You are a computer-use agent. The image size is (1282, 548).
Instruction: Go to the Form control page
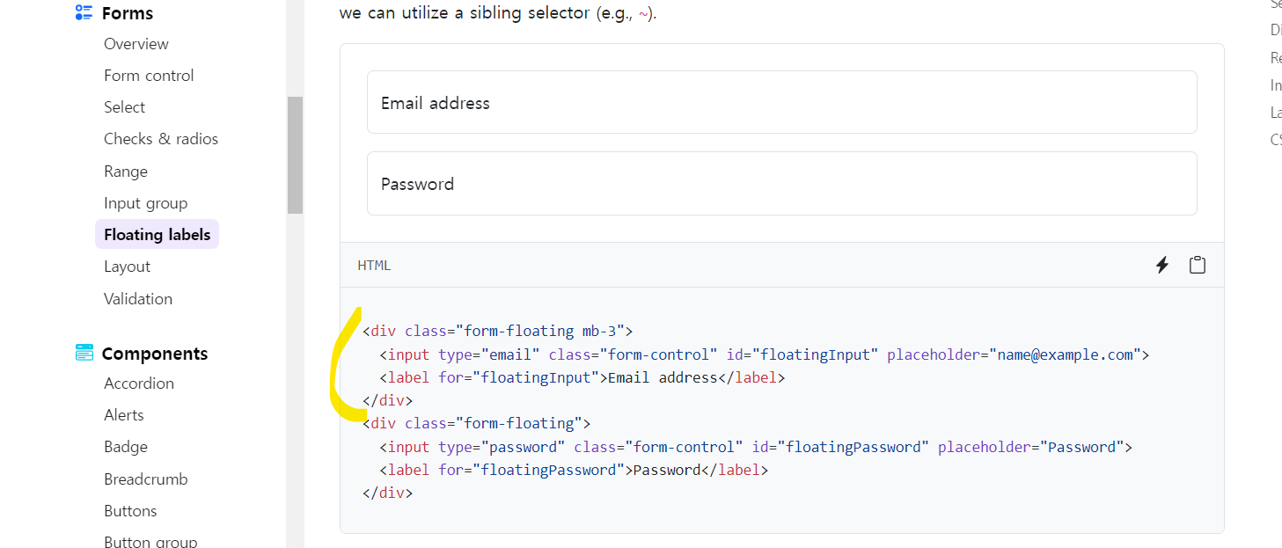coord(149,76)
